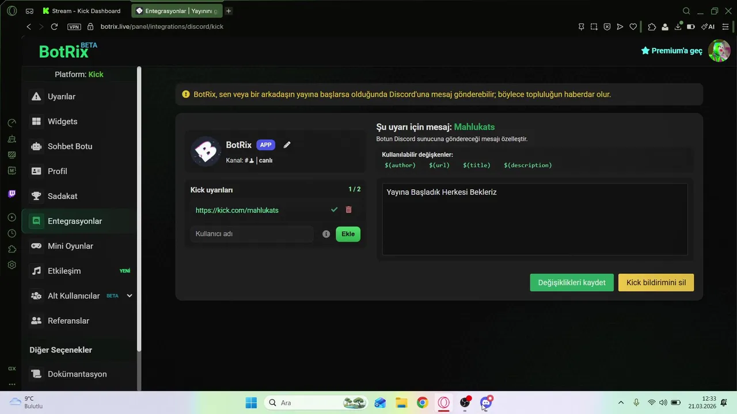Open the Opera GX menu logo
This screenshot has width=737, height=414.
pyautogui.click(x=12, y=11)
